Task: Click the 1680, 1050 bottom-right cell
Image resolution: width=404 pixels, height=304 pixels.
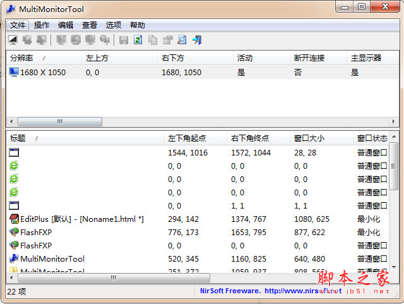Action: coord(181,73)
